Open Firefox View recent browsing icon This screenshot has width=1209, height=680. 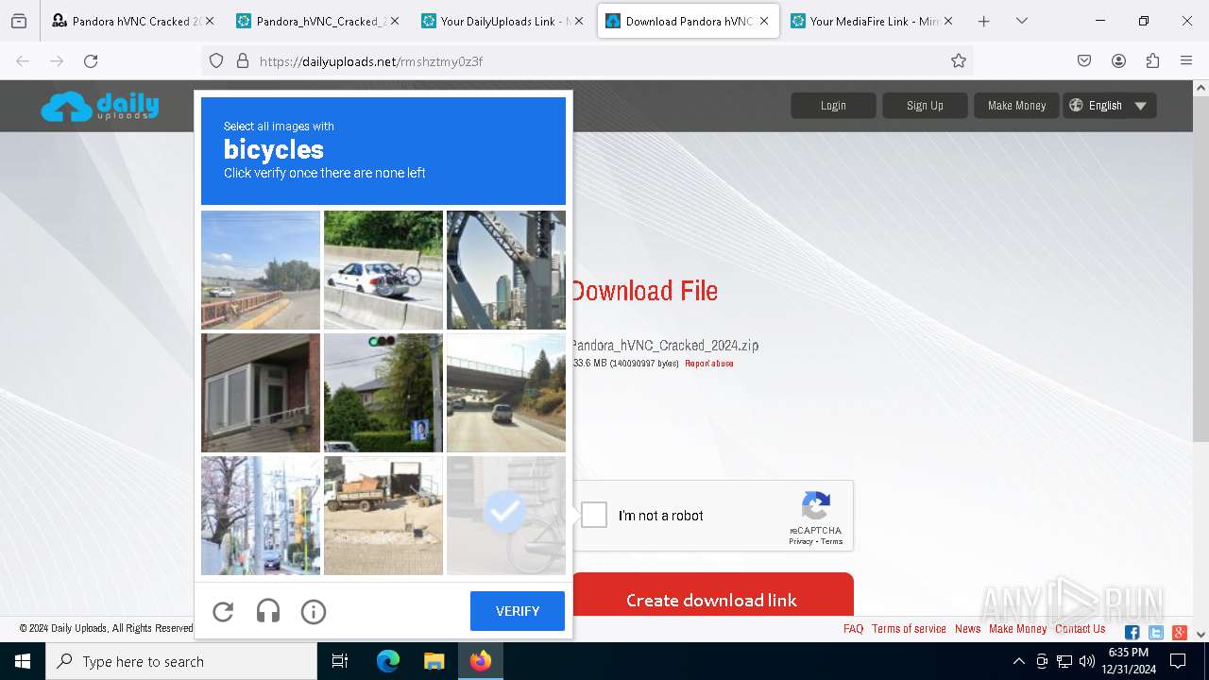tap(19, 21)
